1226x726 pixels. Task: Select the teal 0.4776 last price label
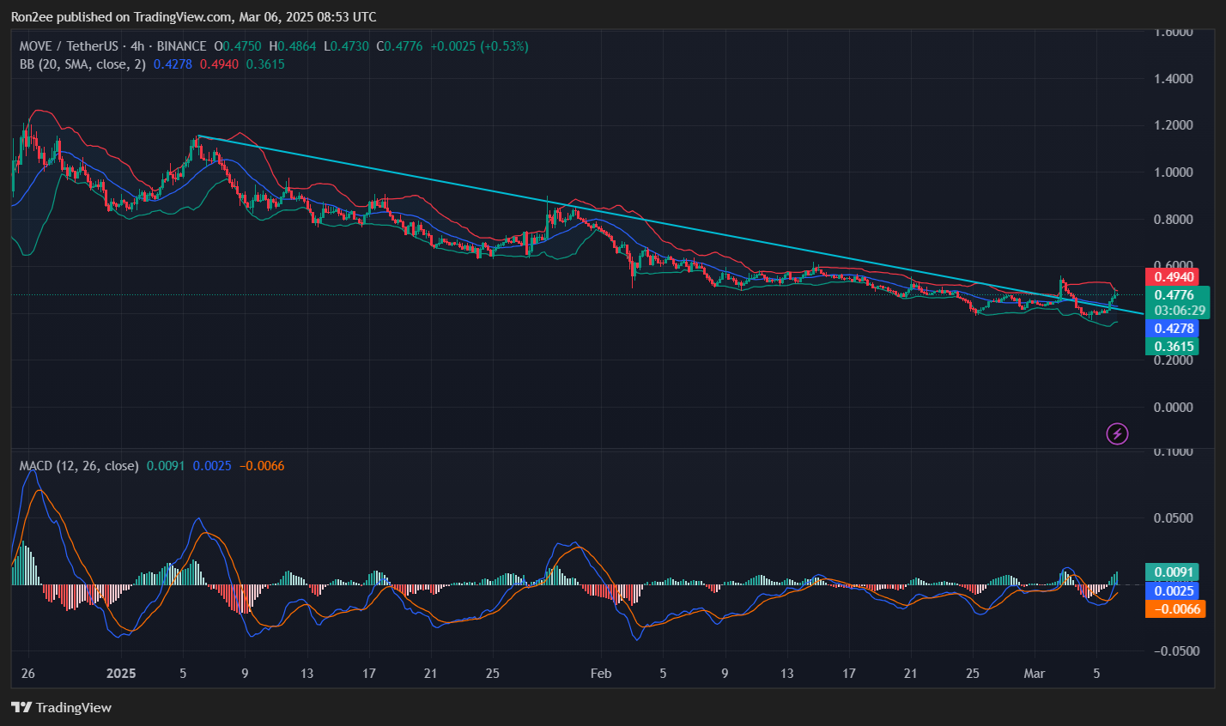[1174, 294]
